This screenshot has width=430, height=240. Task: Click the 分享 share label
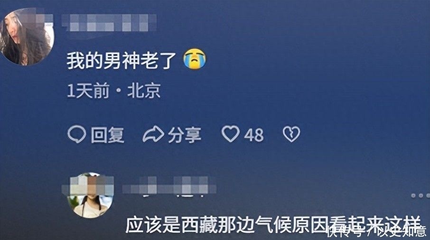185,135
